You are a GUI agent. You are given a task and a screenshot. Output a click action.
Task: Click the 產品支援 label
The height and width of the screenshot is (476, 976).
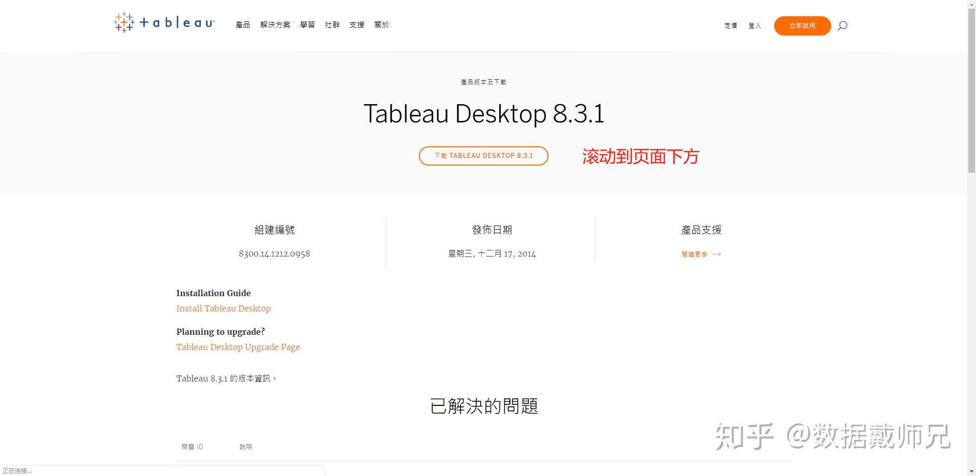pyautogui.click(x=701, y=230)
